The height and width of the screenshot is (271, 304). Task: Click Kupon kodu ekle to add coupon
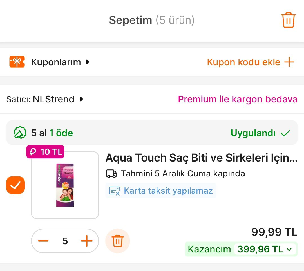click(251, 62)
